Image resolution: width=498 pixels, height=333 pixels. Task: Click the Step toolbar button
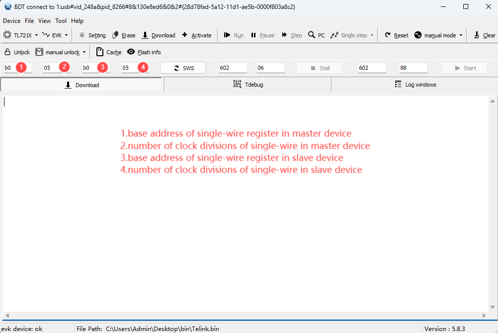[x=292, y=35]
